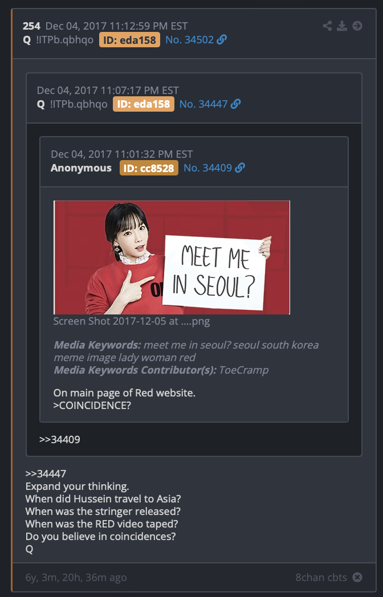Click the right-arrow circle icon in the post header
Viewport: 383px width, 597px height.
tap(357, 26)
